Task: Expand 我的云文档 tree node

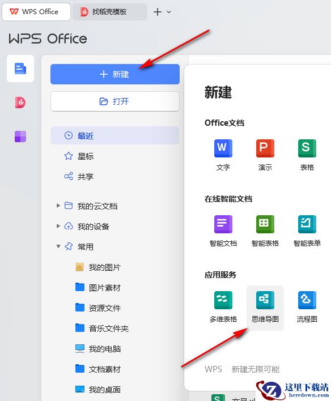Action: pyautogui.click(x=58, y=206)
